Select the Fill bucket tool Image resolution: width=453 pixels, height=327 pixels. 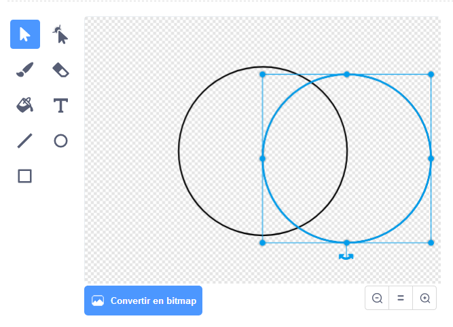pos(25,105)
